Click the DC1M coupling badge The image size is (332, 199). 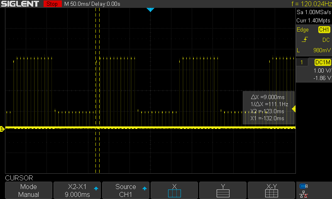pos(322,62)
